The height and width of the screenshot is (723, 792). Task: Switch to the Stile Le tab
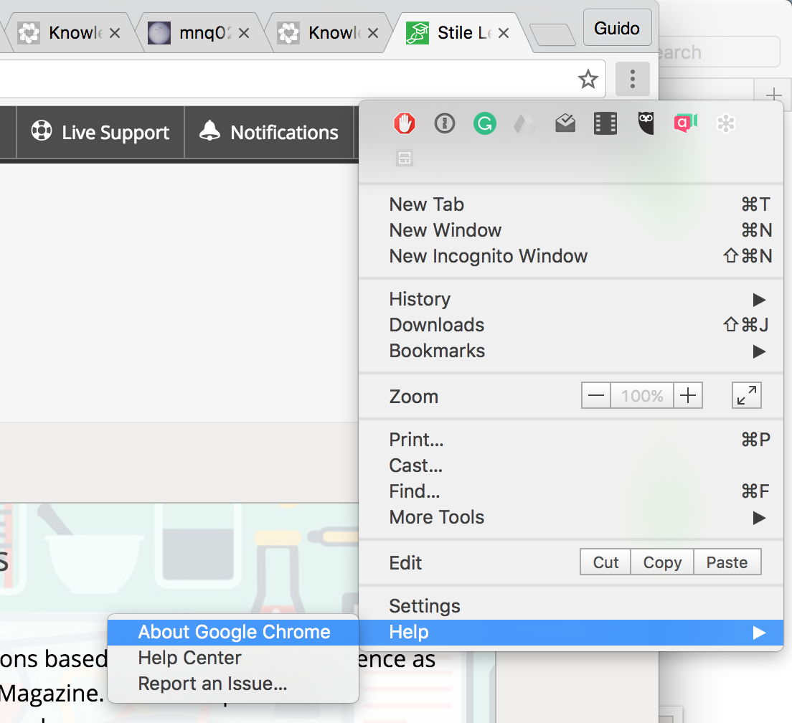tap(457, 33)
